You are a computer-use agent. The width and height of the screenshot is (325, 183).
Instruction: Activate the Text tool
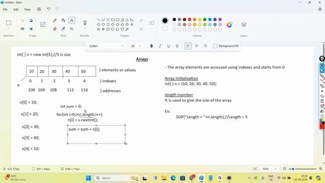click(x=72, y=20)
